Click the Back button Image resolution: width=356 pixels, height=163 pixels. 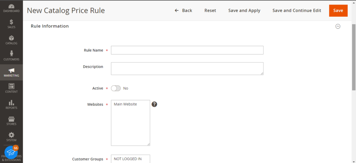[x=184, y=10]
